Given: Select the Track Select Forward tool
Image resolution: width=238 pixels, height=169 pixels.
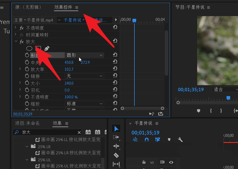Looking at the screenshot, I should [116, 137].
